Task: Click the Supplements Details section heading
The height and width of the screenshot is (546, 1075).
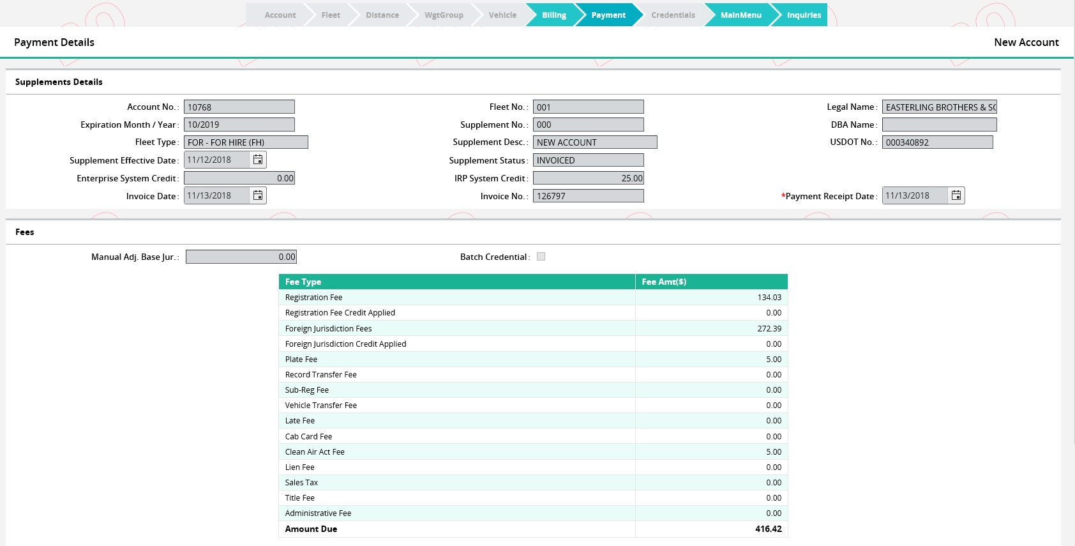Action: [x=59, y=82]
